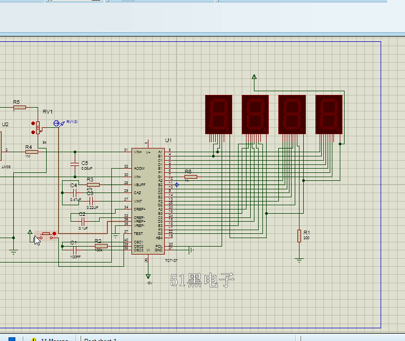Click the RV1(3) voltage probe marker
The height and width of the screenshot is (341, 405).
[x=59, y=124]
